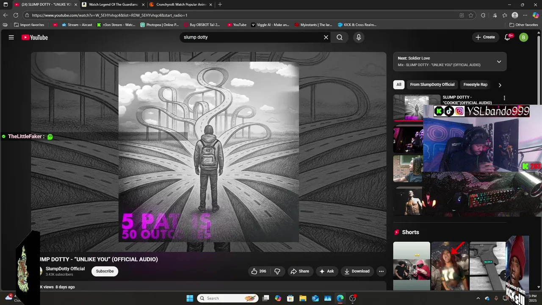
Task: Open first Shorts thumbnail with red hoodie
Action: (412, 266)
